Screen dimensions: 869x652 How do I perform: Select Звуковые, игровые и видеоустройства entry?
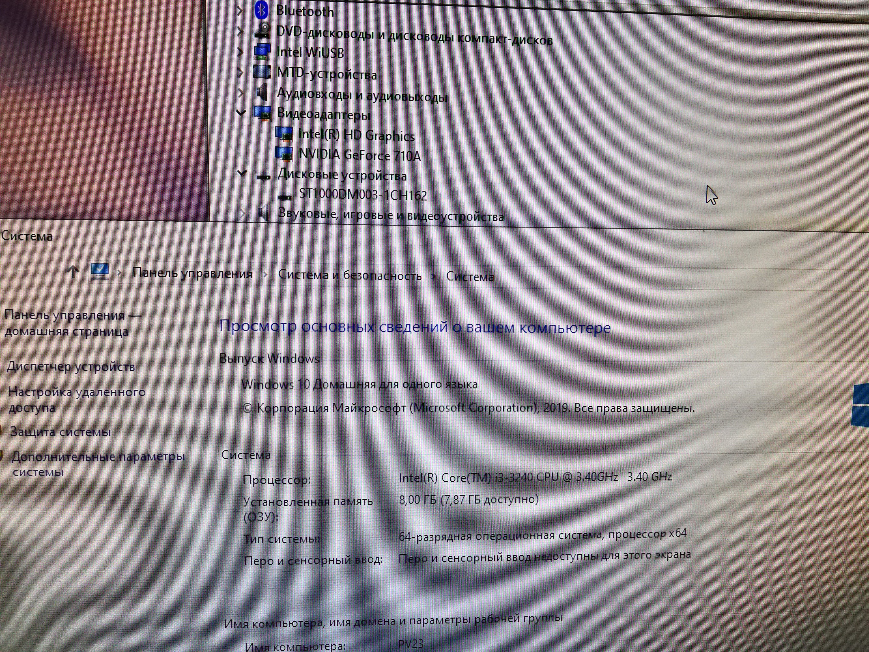[391, 215]
